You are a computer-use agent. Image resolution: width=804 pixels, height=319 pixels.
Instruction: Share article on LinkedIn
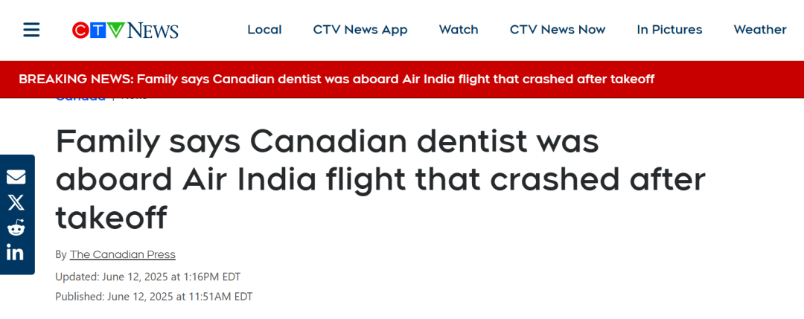[16, 253]
